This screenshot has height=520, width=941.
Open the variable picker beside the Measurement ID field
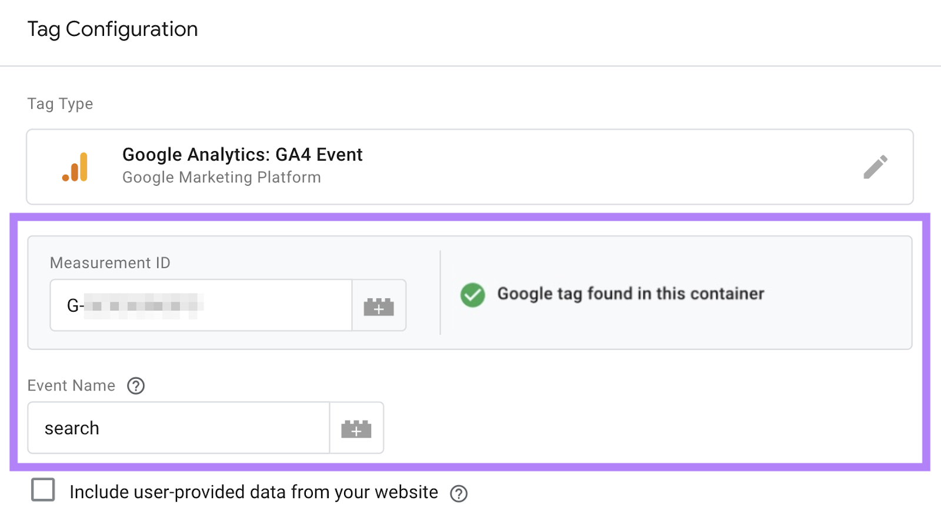point(379,305)
